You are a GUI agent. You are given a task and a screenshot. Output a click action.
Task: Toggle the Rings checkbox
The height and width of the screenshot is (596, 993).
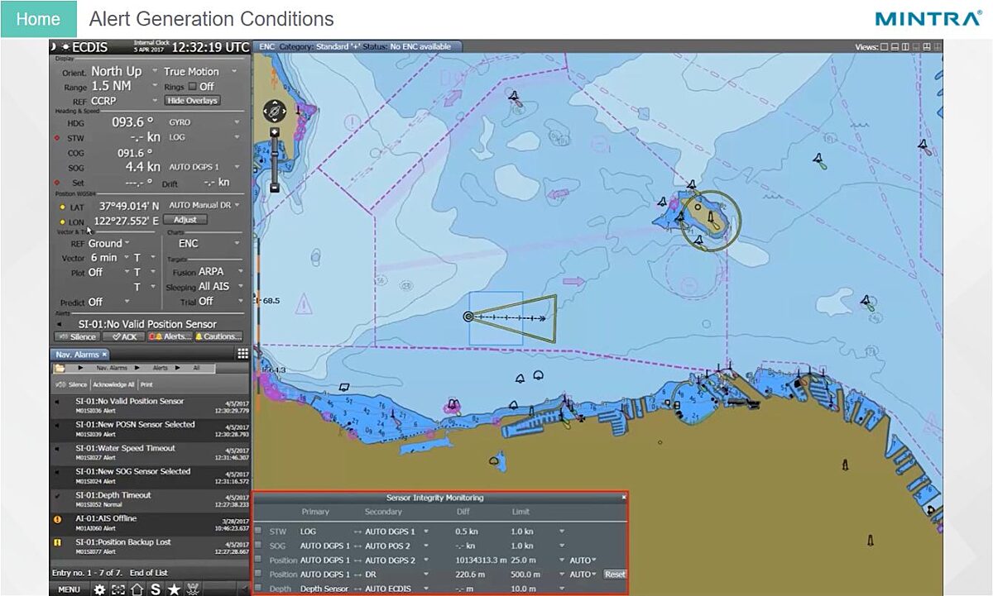tap(192, 86)
